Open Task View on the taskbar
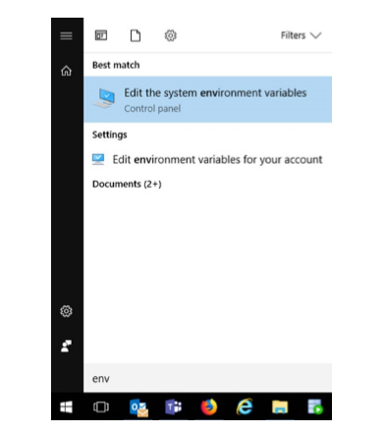Image resolution: width=384 pixels, height=433 pixels. 101,407
